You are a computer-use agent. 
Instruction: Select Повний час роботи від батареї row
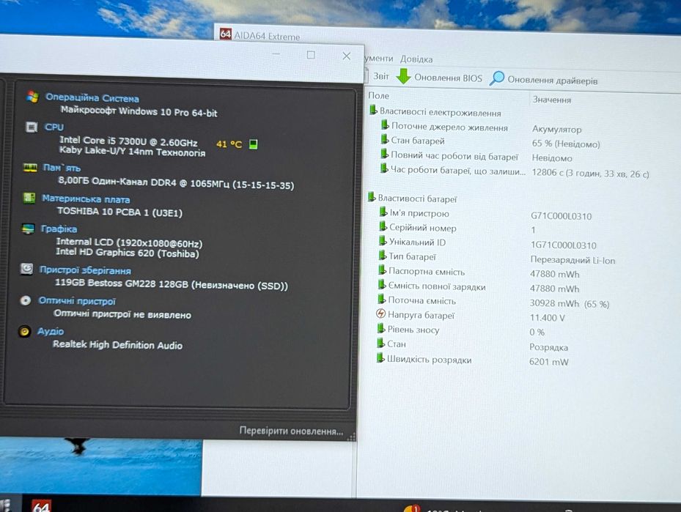point(454,156)
